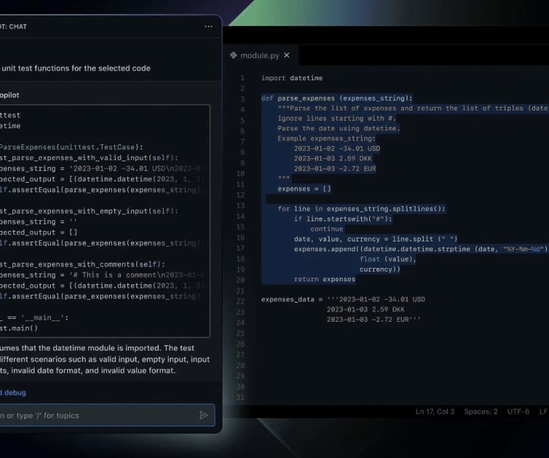
Task: Select the 'UTF-8' encoding status item
Action: [x=518, y=412]
